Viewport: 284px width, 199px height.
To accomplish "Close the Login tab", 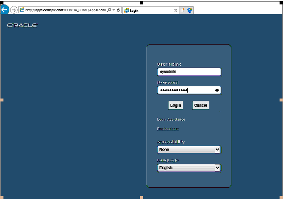I will (x=175, y=10).
